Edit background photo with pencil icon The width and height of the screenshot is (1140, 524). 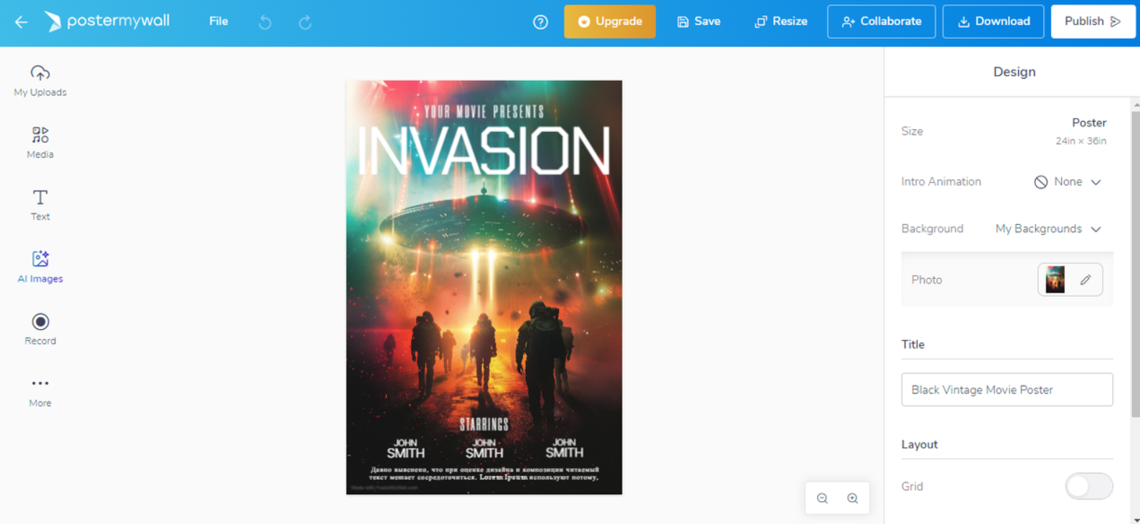pyautogui.click(x=1085, y=280)
